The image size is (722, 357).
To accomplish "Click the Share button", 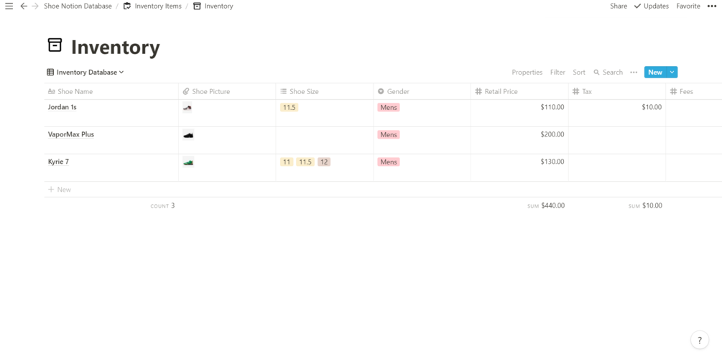I will coord(618,6).
